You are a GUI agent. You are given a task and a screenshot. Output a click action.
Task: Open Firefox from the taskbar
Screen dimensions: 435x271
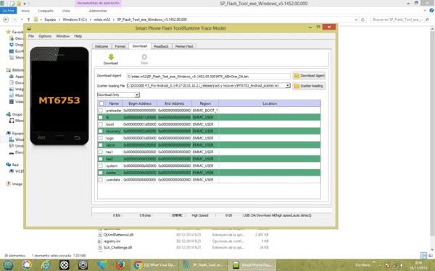coord(120,265)
